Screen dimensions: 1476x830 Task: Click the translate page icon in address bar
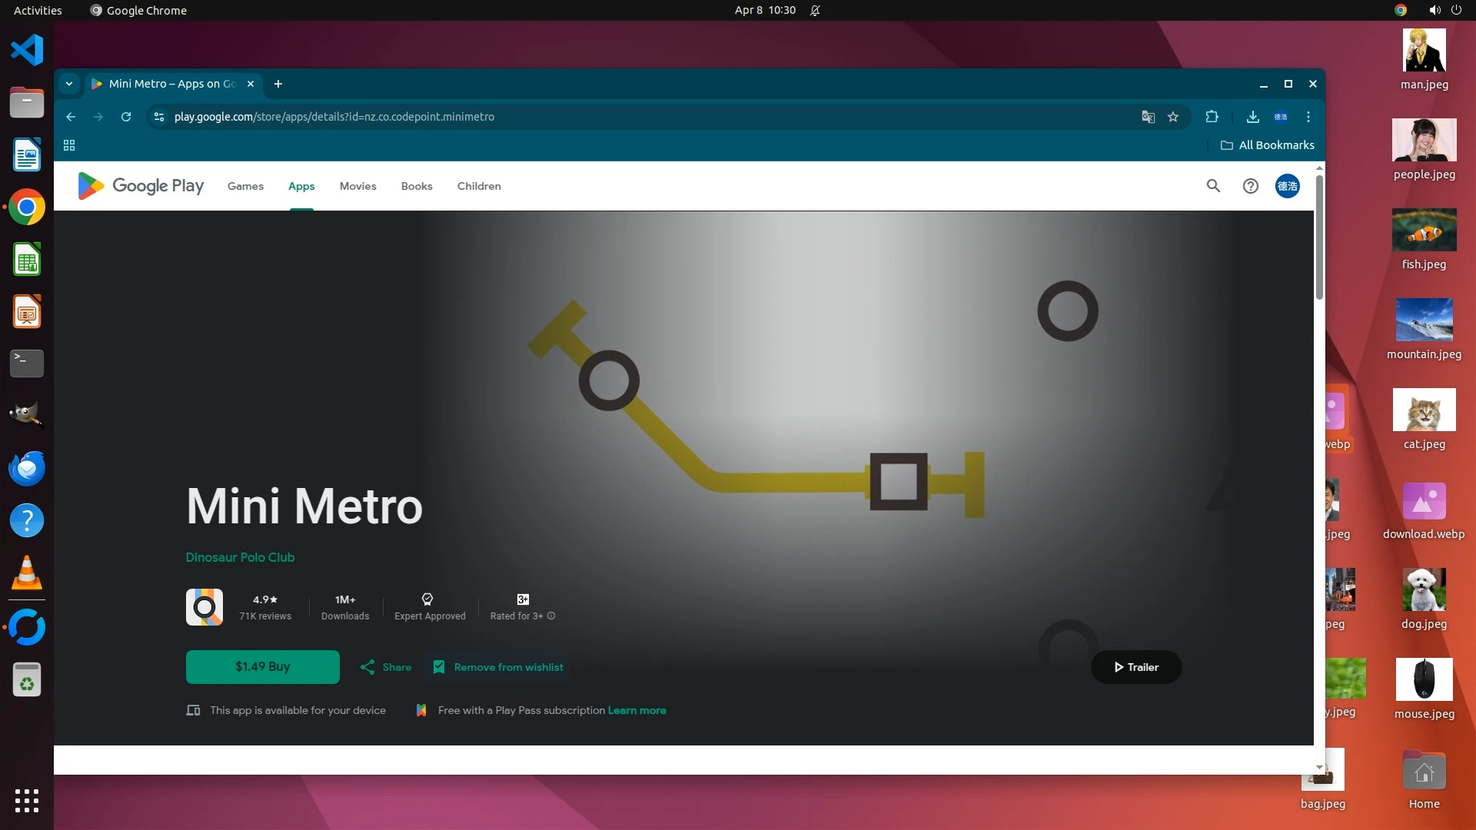1148,117
